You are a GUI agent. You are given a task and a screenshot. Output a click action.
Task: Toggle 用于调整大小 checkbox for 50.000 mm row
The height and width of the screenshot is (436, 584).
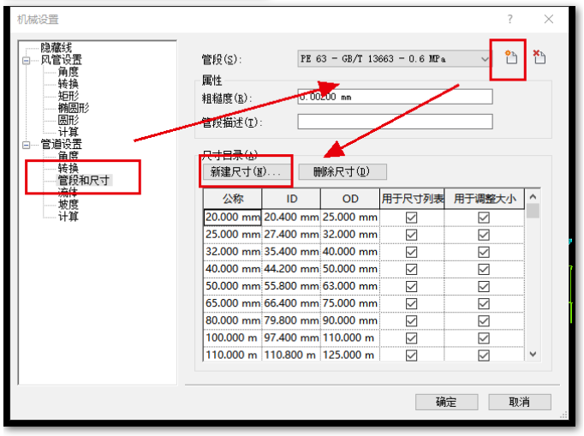[484, 286]
